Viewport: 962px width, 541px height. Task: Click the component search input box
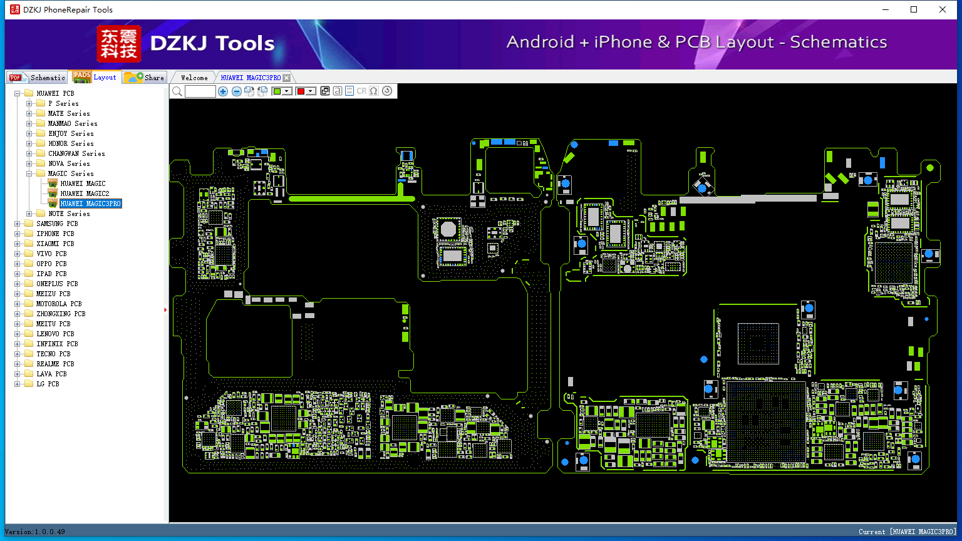pyautogui.click(x=200, y=91)
